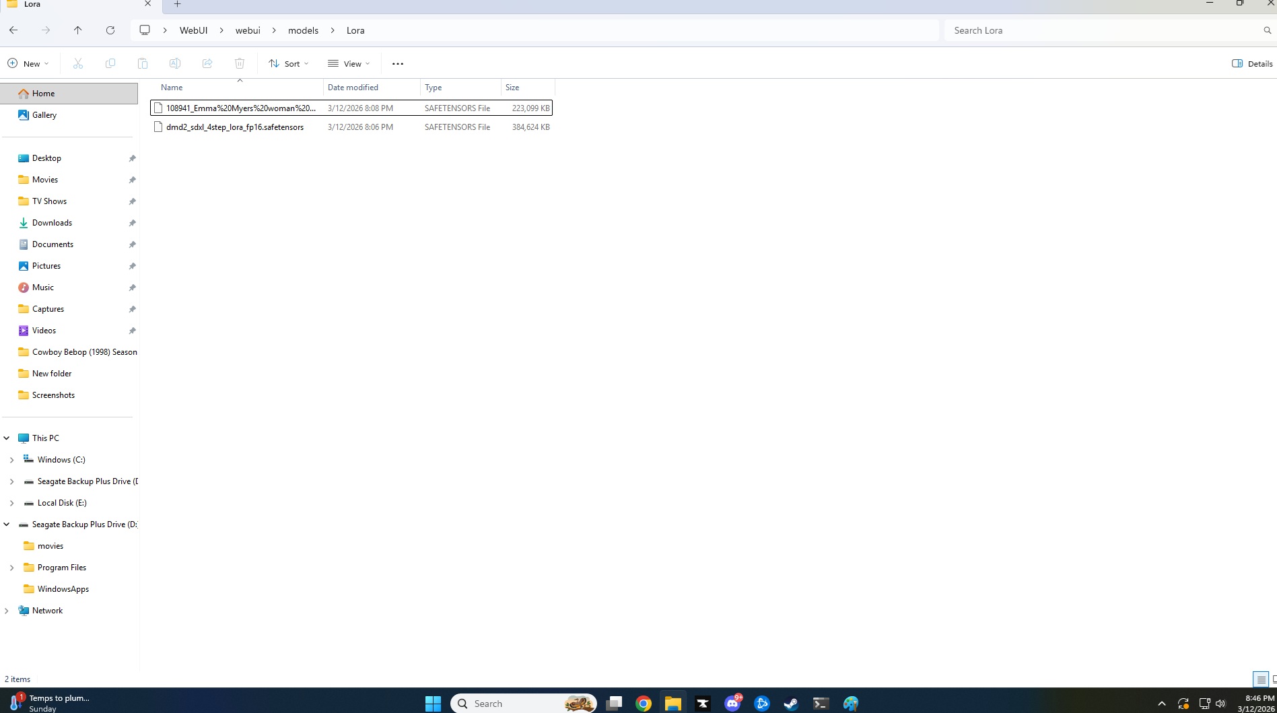Screen dimensions: 1277x713
Task: Click the search magnifier icon
Action: (1267, 30)
